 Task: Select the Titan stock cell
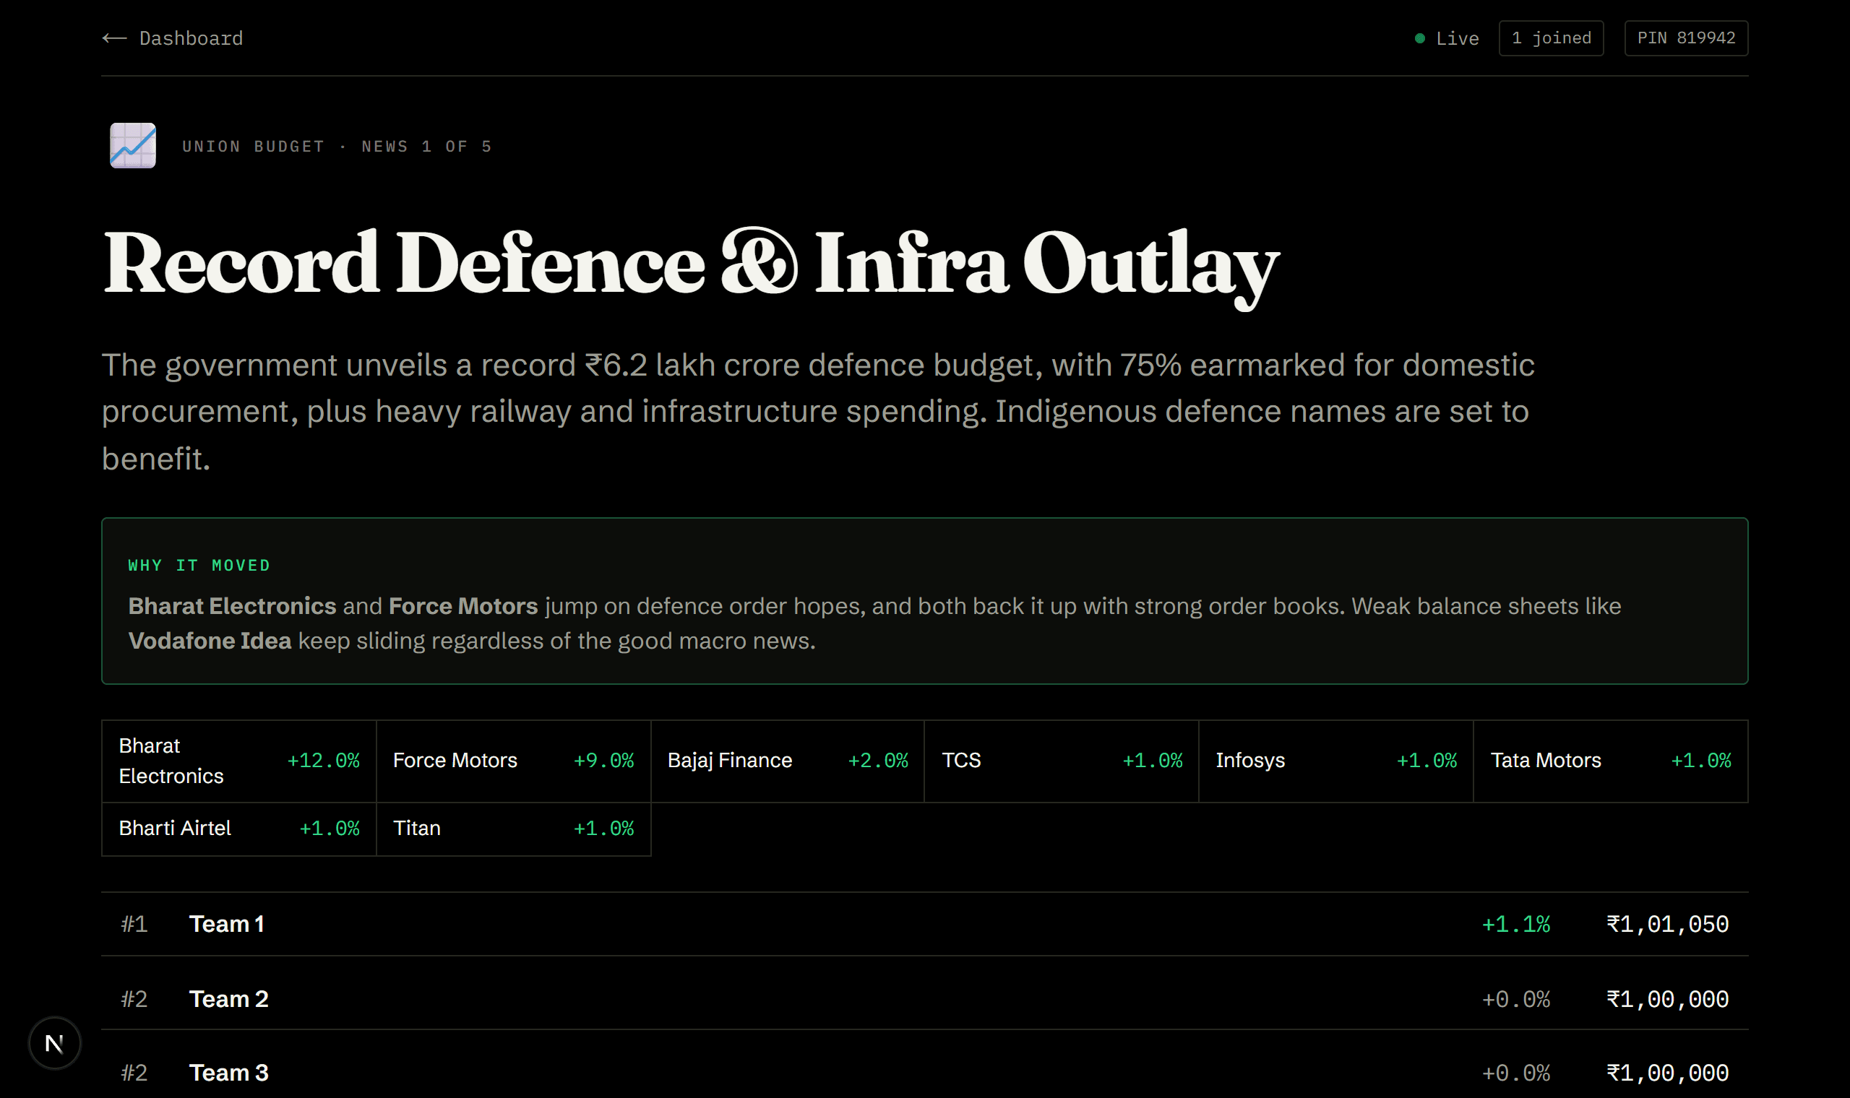(x=514, y=829)
